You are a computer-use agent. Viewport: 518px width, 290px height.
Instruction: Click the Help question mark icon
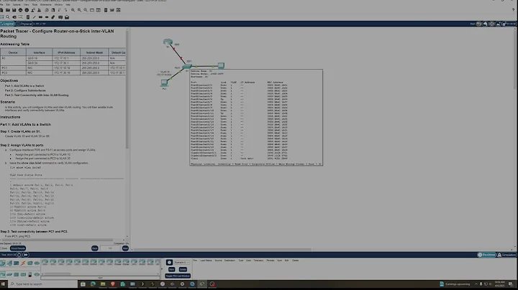(x=513, y=10)
